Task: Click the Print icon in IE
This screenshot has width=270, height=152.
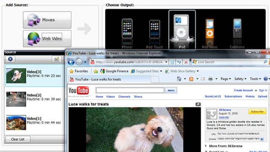Action: click(211, 79)
